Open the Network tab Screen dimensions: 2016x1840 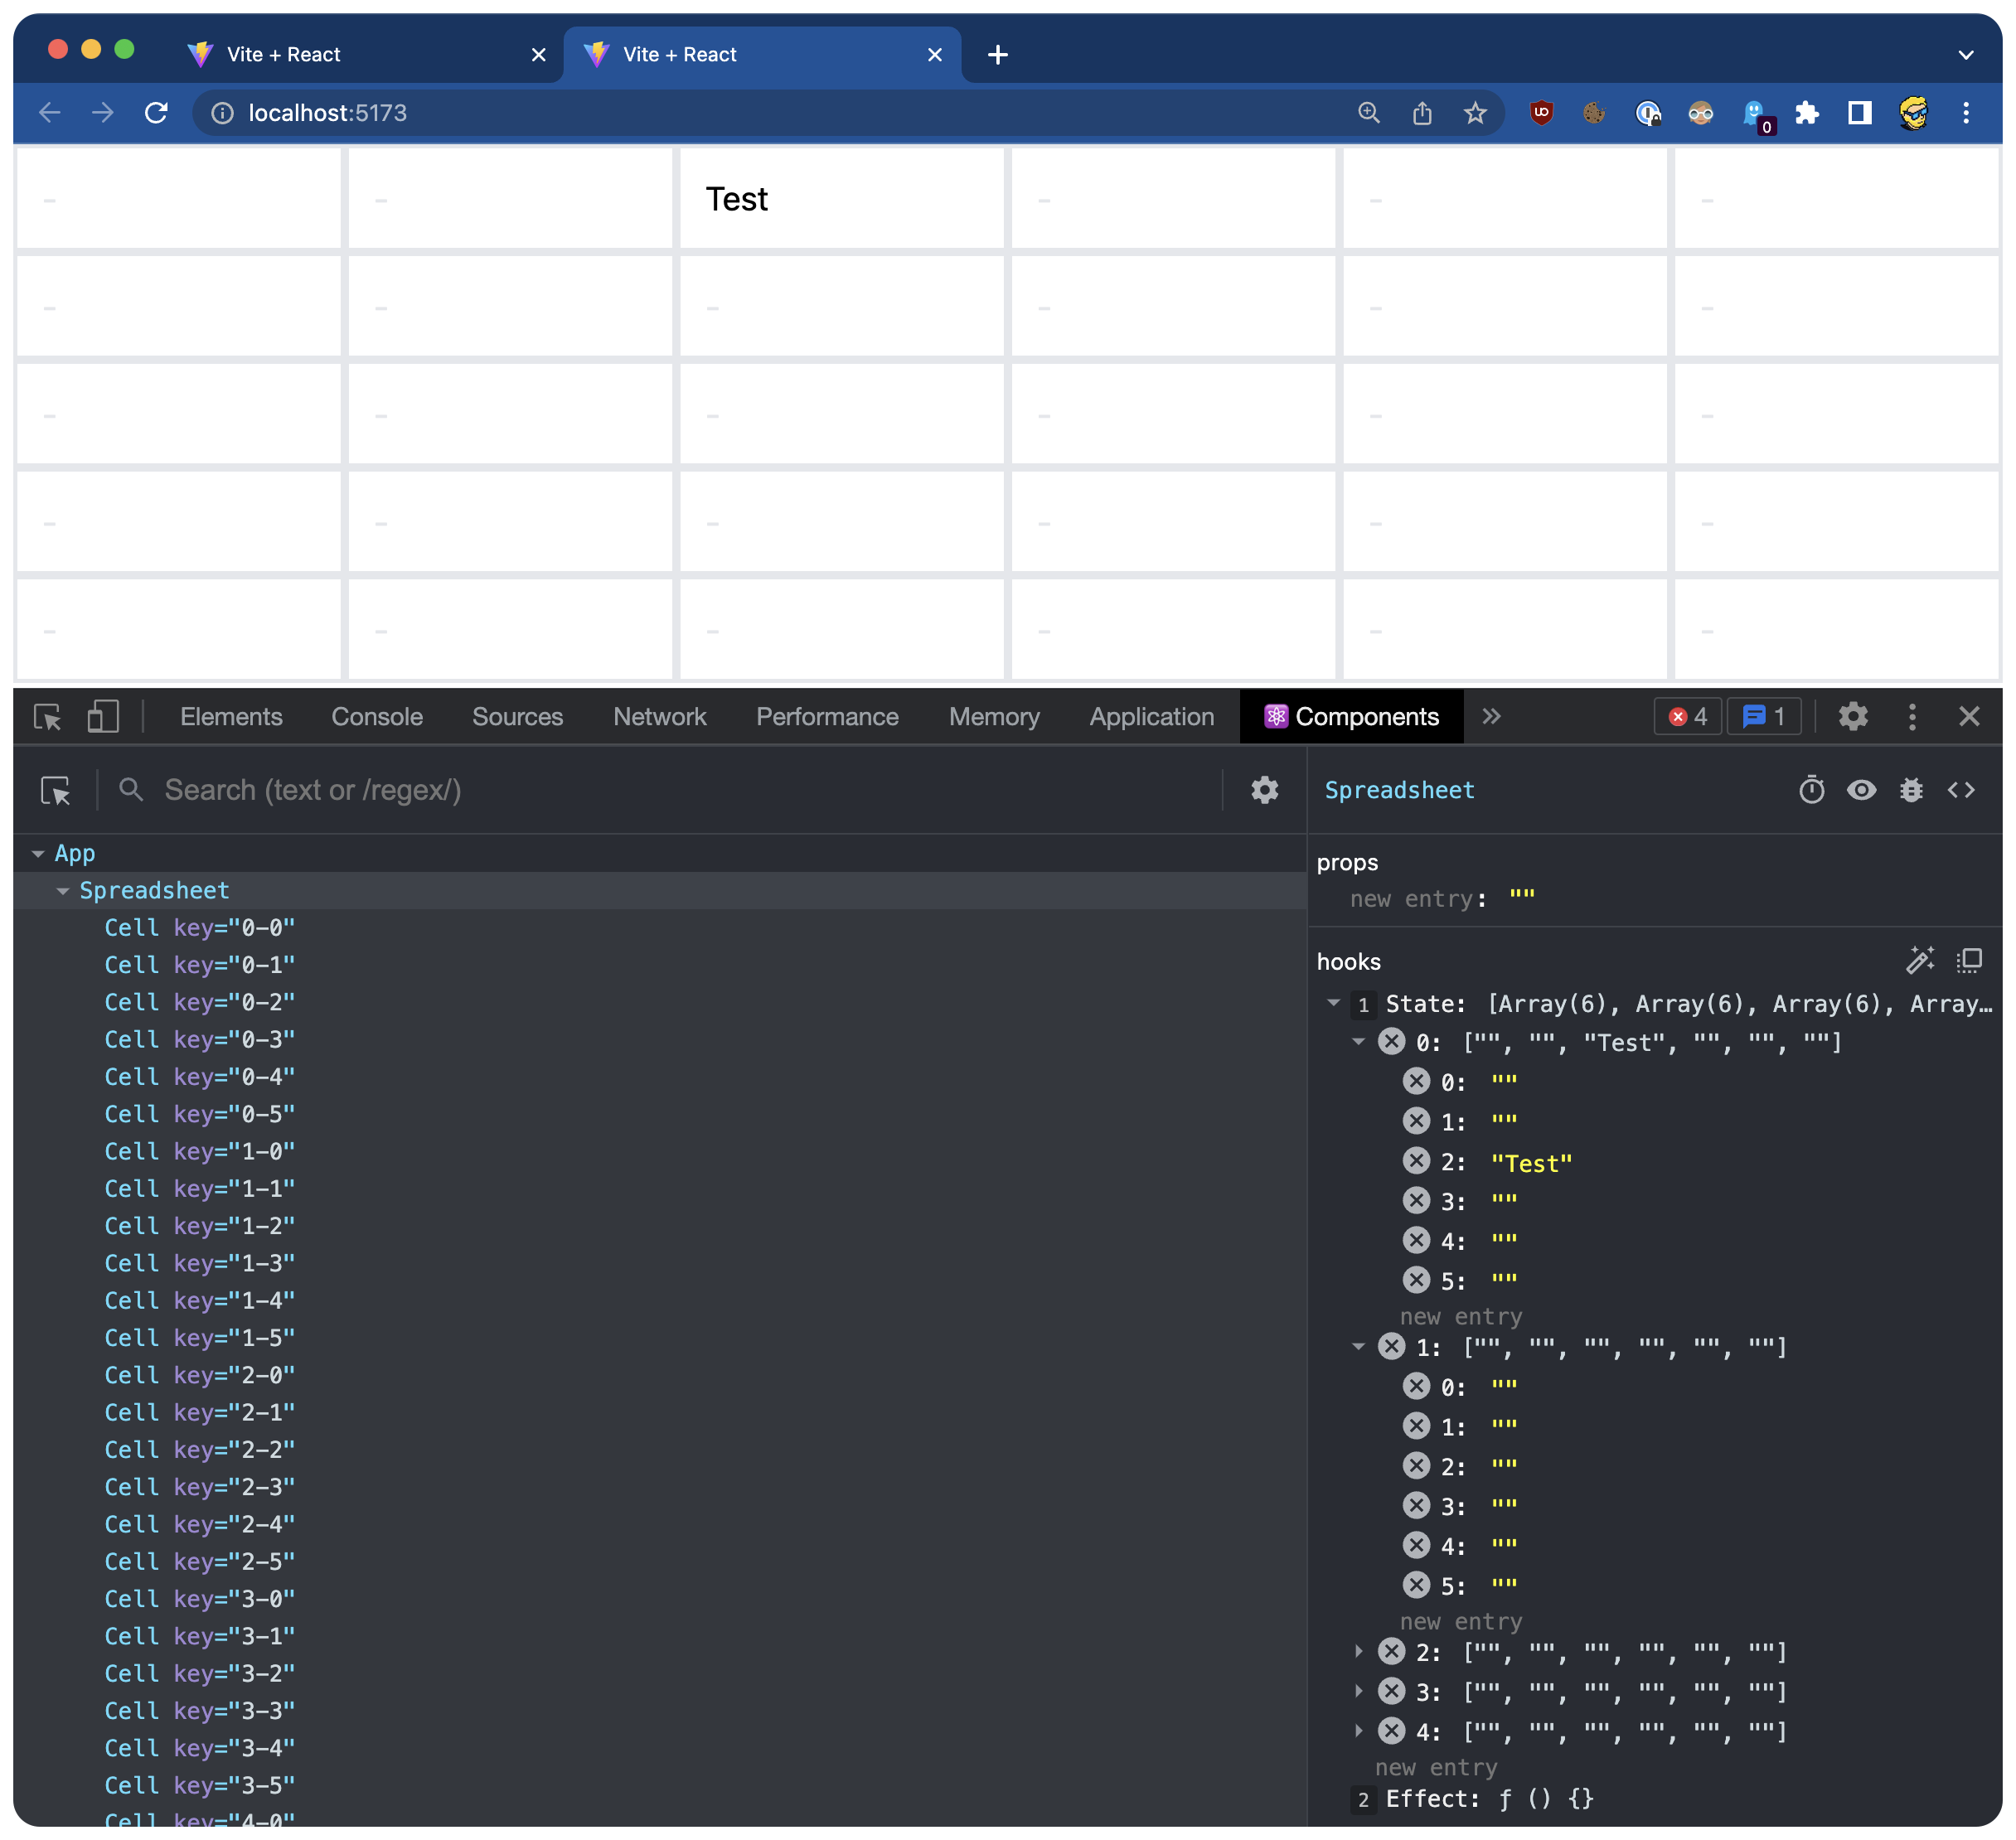tap(659, 716)
